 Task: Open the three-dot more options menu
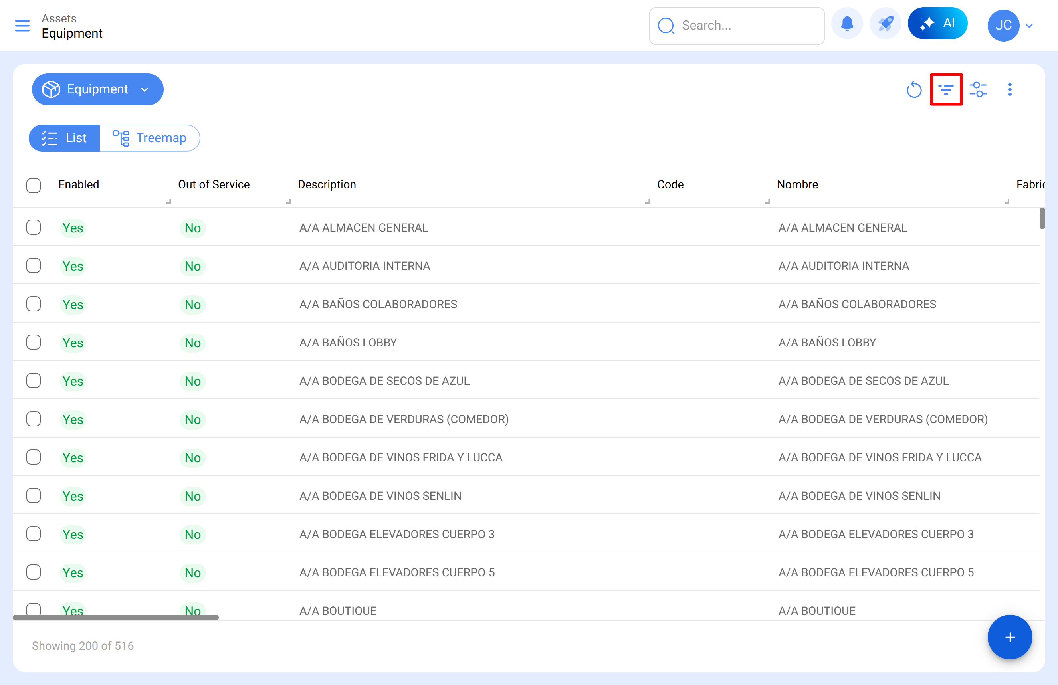(1010, 89)
